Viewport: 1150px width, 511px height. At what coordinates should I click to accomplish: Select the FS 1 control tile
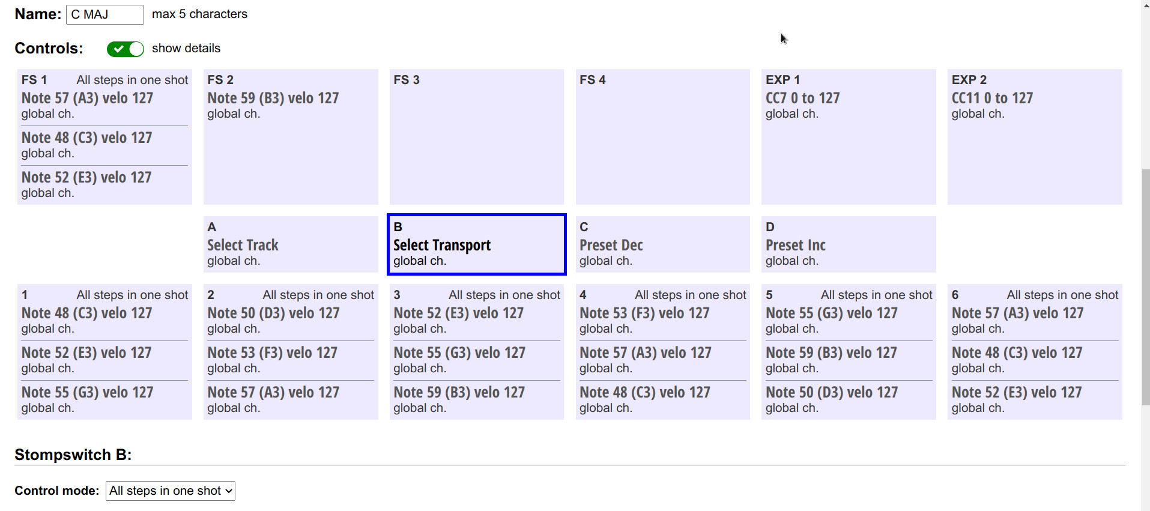tap(104, 137)
